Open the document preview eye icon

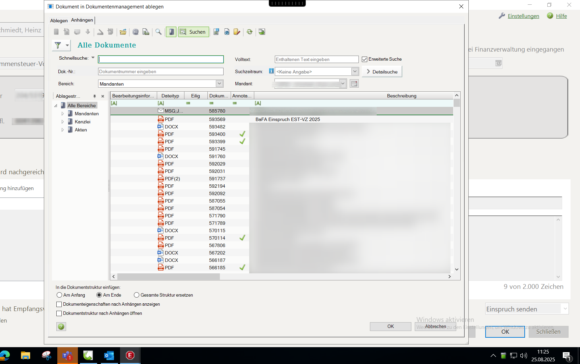pyautogui.click(x=227, y=32)
